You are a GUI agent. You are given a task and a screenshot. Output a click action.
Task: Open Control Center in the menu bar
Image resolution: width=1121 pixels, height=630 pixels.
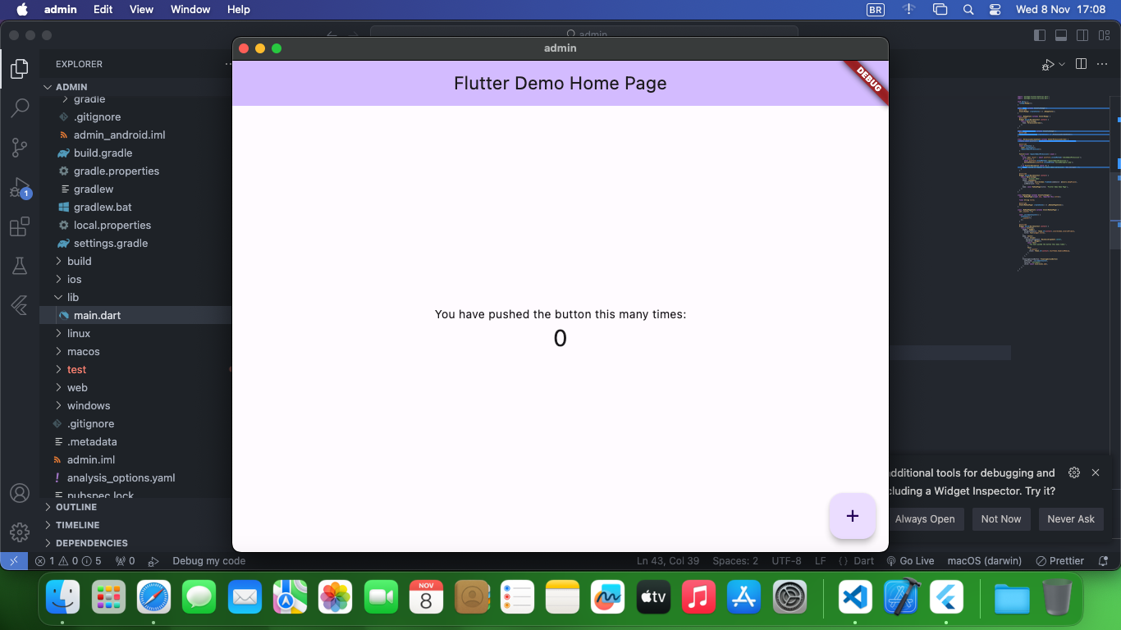pyautogui.click(x=995, y=10)
